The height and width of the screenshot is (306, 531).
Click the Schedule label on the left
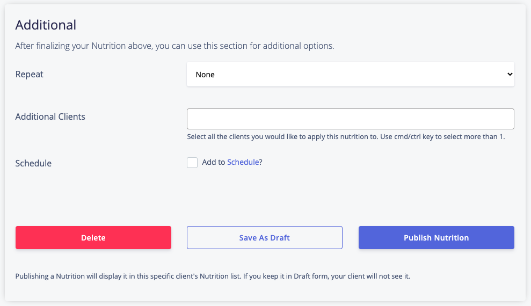(33, 163)
